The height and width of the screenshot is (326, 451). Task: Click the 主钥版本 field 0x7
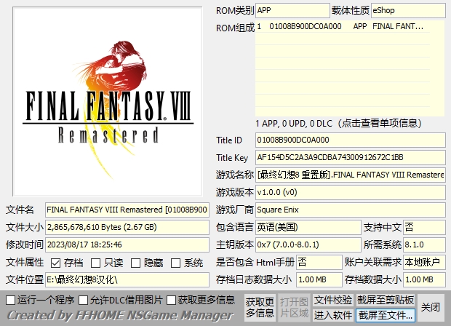308,244
